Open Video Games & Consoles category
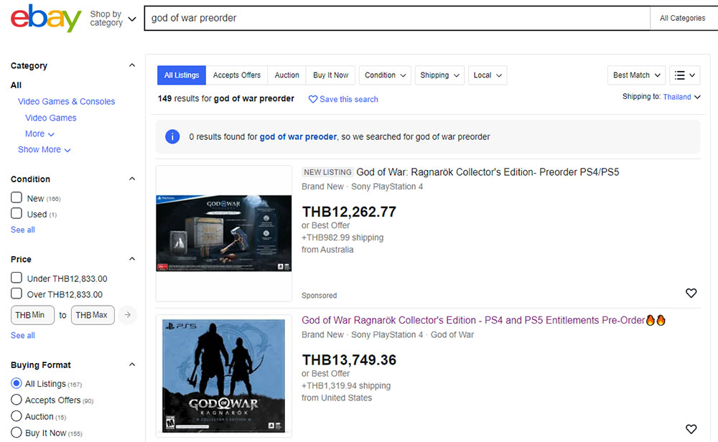Viewport: 718px width, 442px height. [x=66, y=101]
